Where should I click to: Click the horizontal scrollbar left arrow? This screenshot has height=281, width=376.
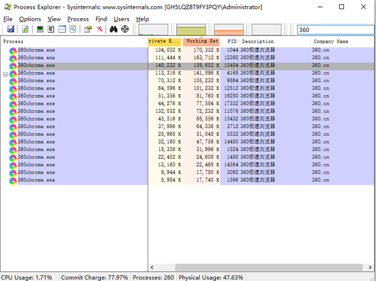coord(152,267)
